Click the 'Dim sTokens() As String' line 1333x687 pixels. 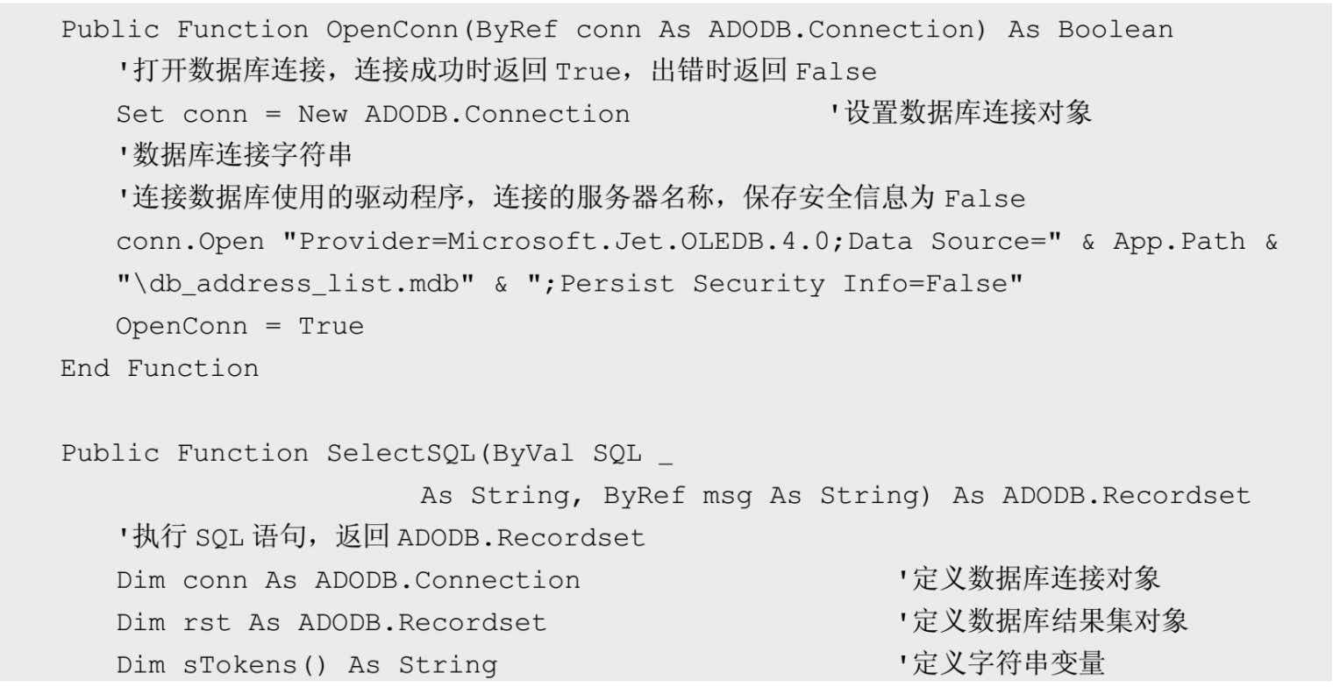pyautogui.click(x=307, y=664)
